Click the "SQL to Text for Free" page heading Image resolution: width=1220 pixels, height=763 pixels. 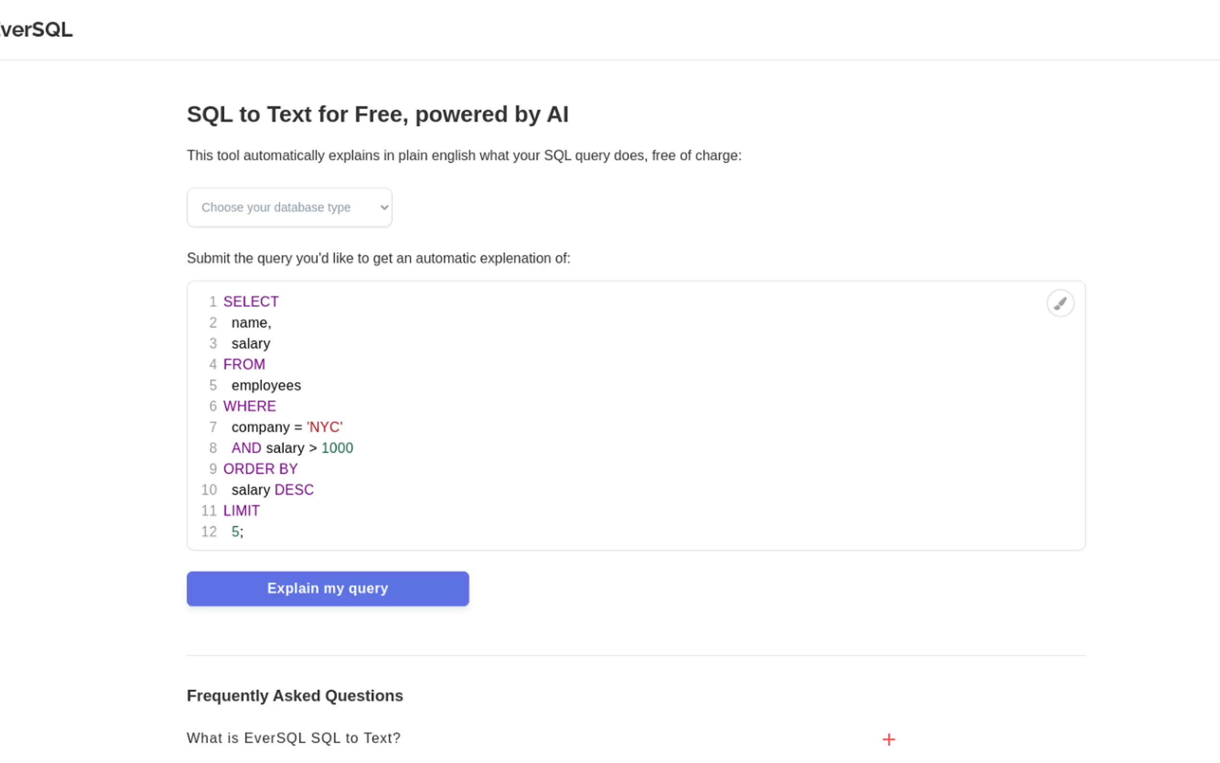(x=377, y=114)
